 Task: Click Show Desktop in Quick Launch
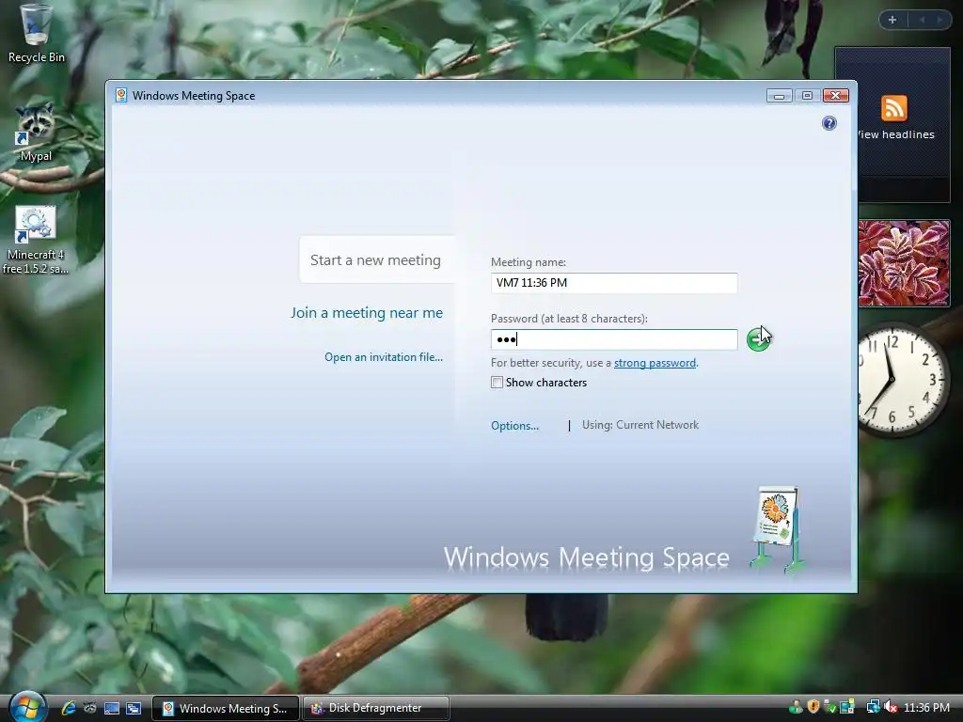click(111, 708)
